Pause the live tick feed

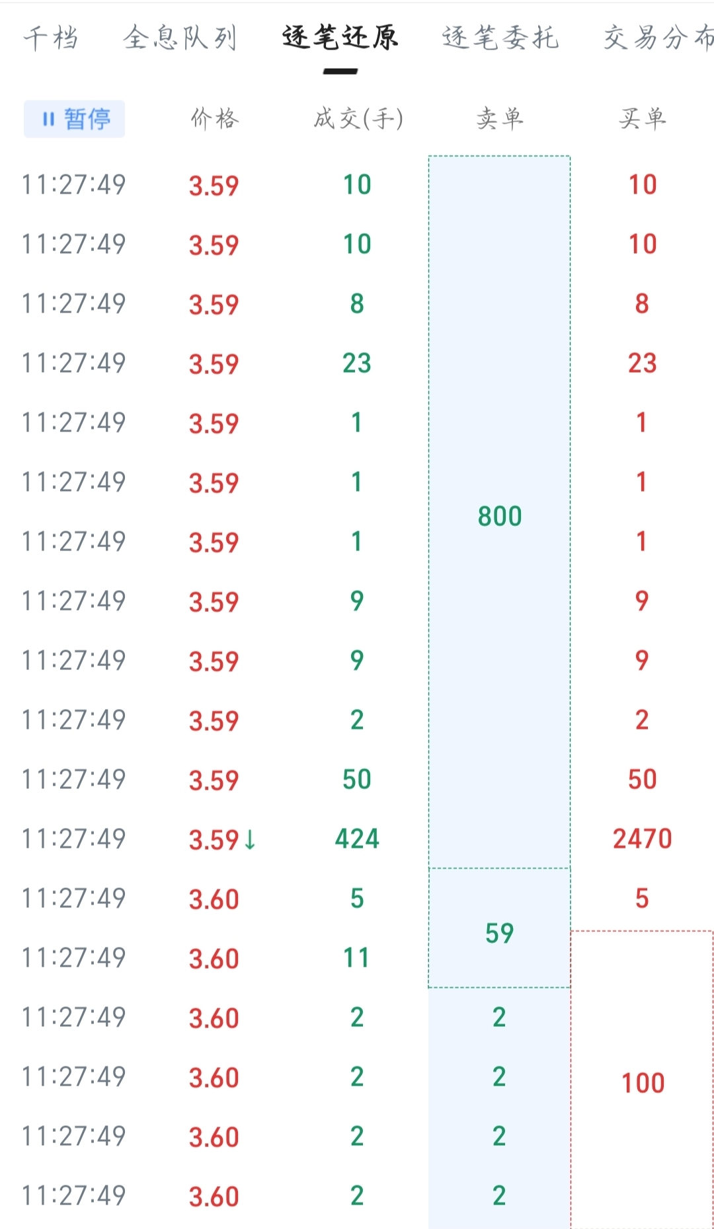(x=74, y=119)
